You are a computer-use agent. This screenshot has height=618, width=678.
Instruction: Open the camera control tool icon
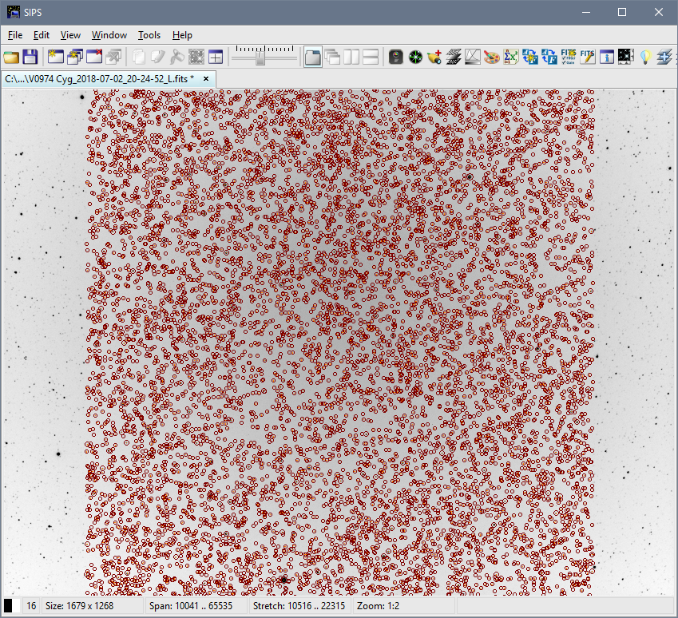click(x=395, y=57)
